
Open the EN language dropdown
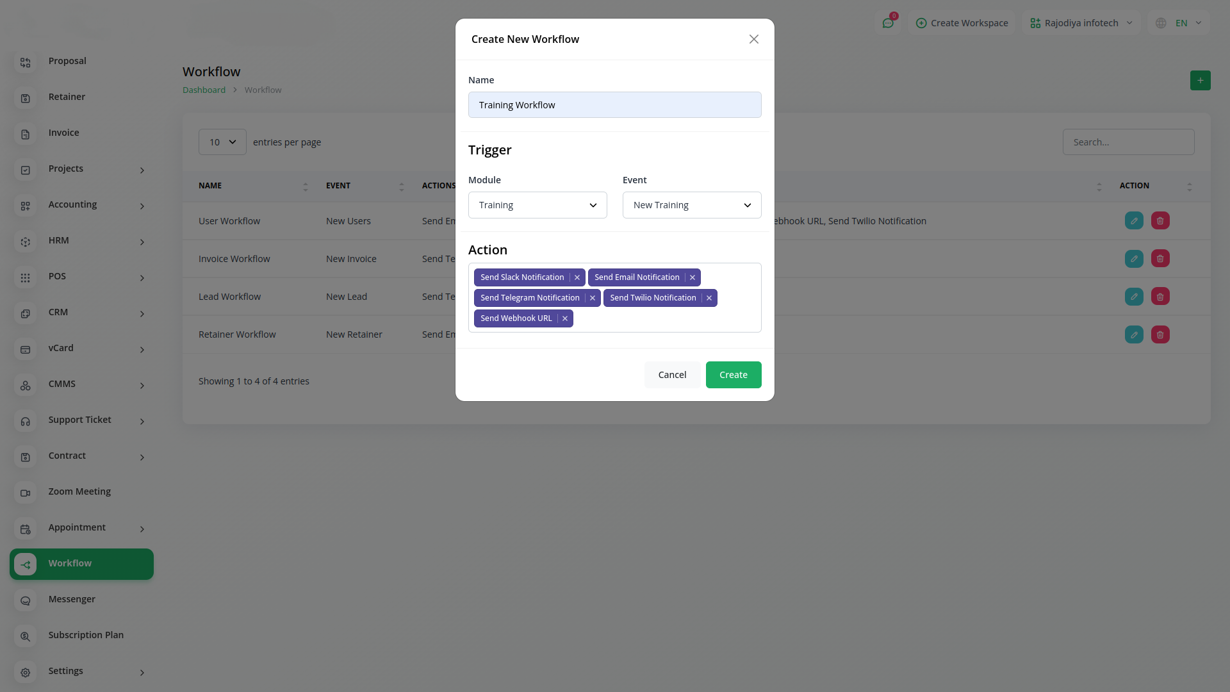[1179, 23]
